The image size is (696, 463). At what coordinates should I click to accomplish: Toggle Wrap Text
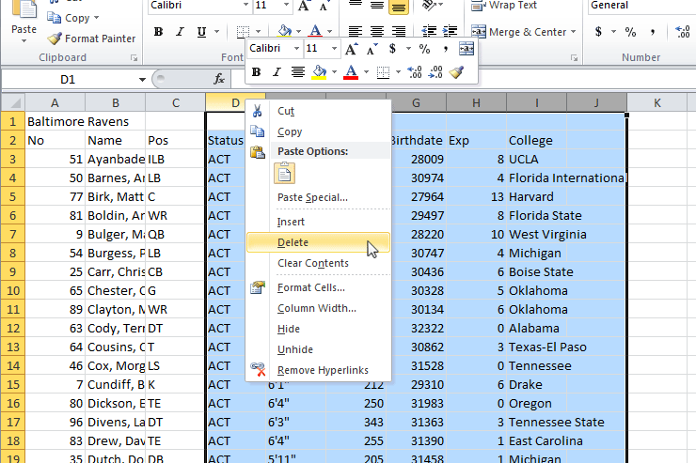(x=504, y=6)
